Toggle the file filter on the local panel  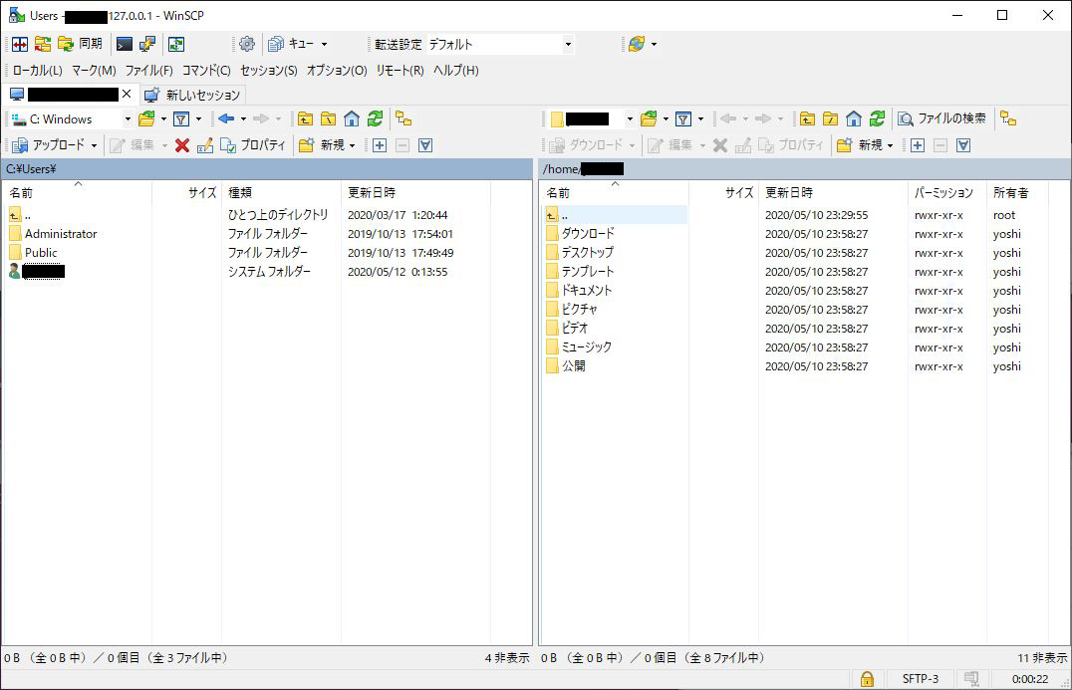point(181,118)
